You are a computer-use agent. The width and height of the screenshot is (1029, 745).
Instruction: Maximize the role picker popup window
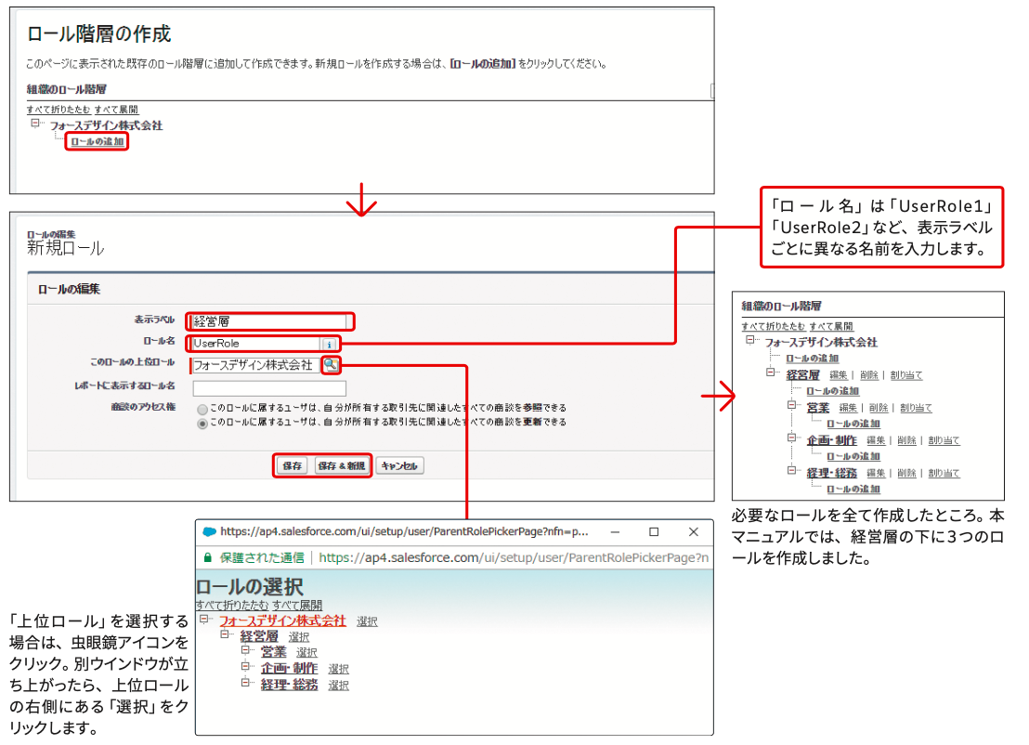pyautogui.click(x=654, y=531)
